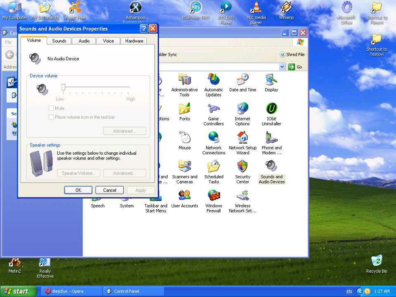Switch to the Hardware tab
Viewport: 396px width, 297px height.
click(134, 41)
